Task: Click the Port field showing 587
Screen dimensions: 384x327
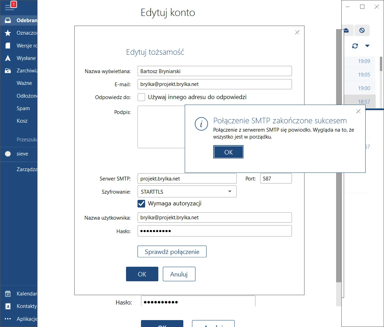Action: [x=276, y=179]
